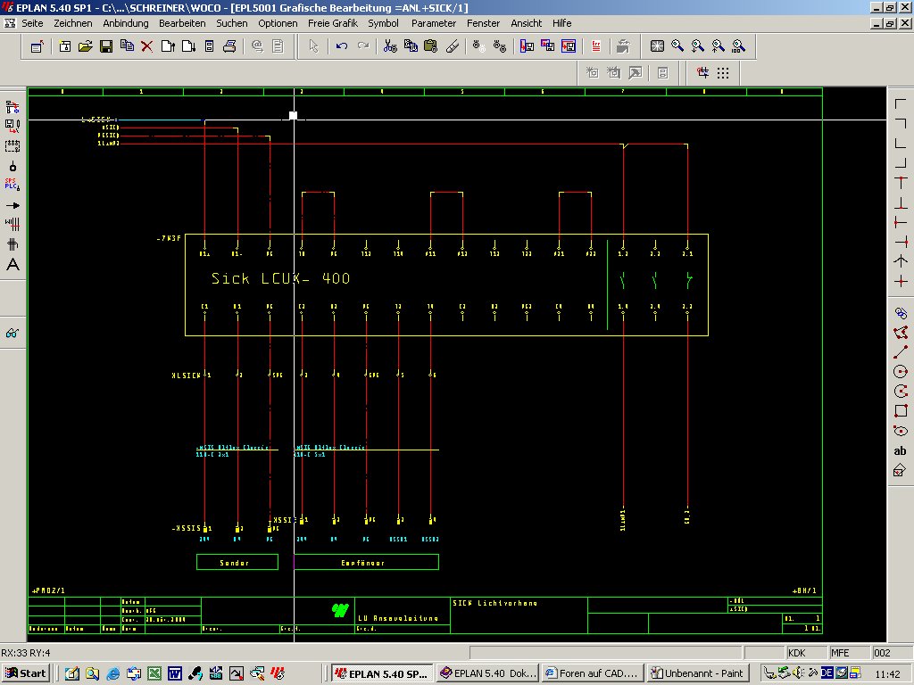Click the red X delete icon
Screen dimensions: 914x685
point(147,46)
